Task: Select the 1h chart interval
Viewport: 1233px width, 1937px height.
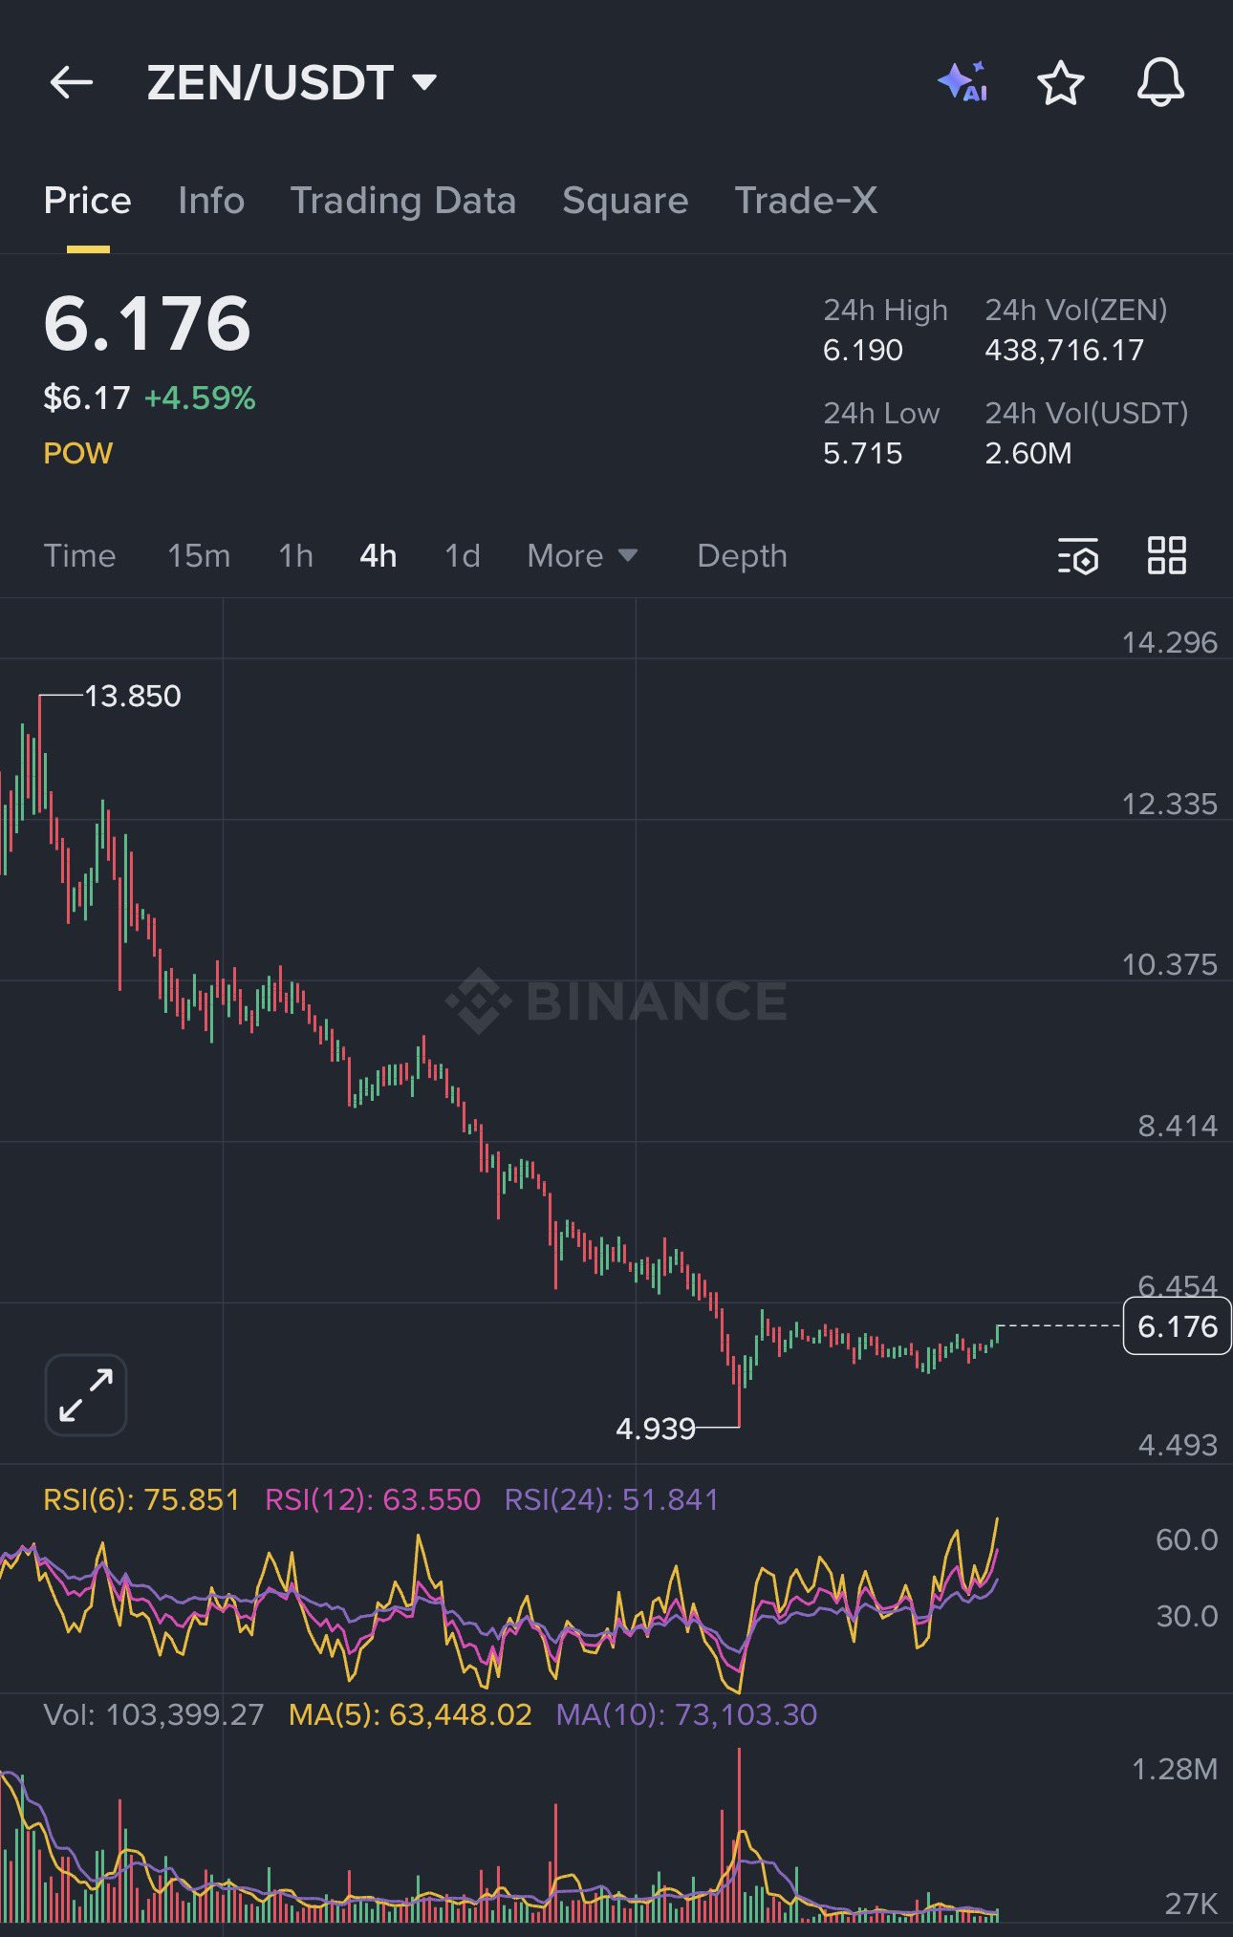Action: pyautogui.click(x=295, y=556)
